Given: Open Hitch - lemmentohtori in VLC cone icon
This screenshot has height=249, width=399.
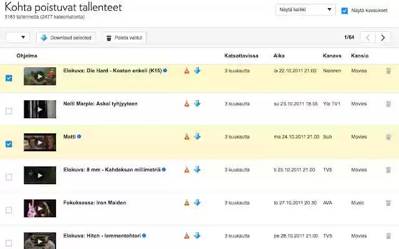Looking at the screenshot, I should coord(187,236).
